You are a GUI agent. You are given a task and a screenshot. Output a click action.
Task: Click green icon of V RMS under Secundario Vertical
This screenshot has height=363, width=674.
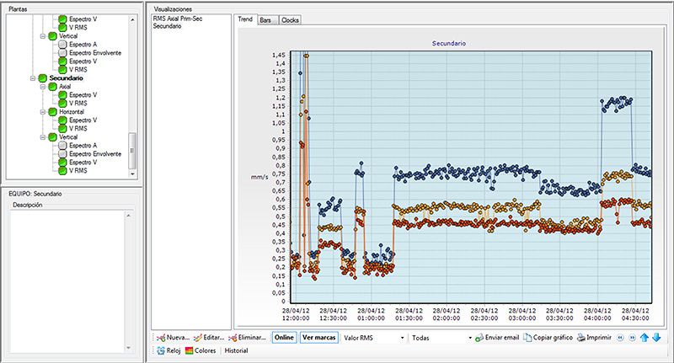point(62,170)
